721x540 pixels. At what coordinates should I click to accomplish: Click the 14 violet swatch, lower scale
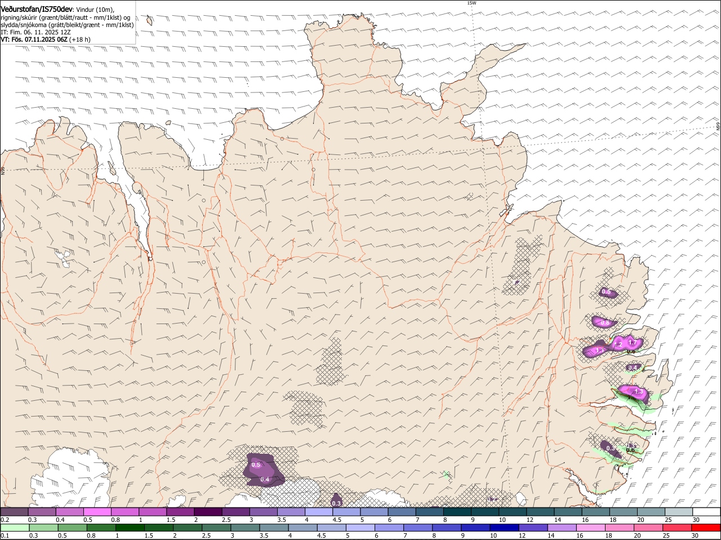click(x=562, y=528)
